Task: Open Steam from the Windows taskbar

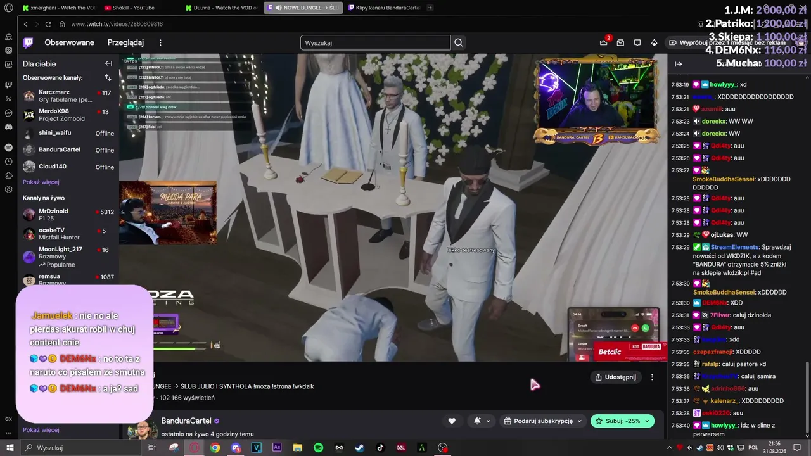Action: pyautogui.click(x=359, y=448)
